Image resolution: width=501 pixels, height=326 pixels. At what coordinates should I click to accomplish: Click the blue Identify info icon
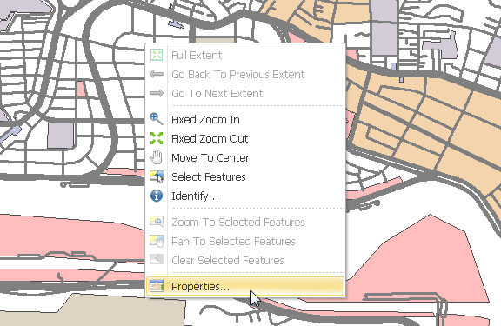[x=157, y=196]
